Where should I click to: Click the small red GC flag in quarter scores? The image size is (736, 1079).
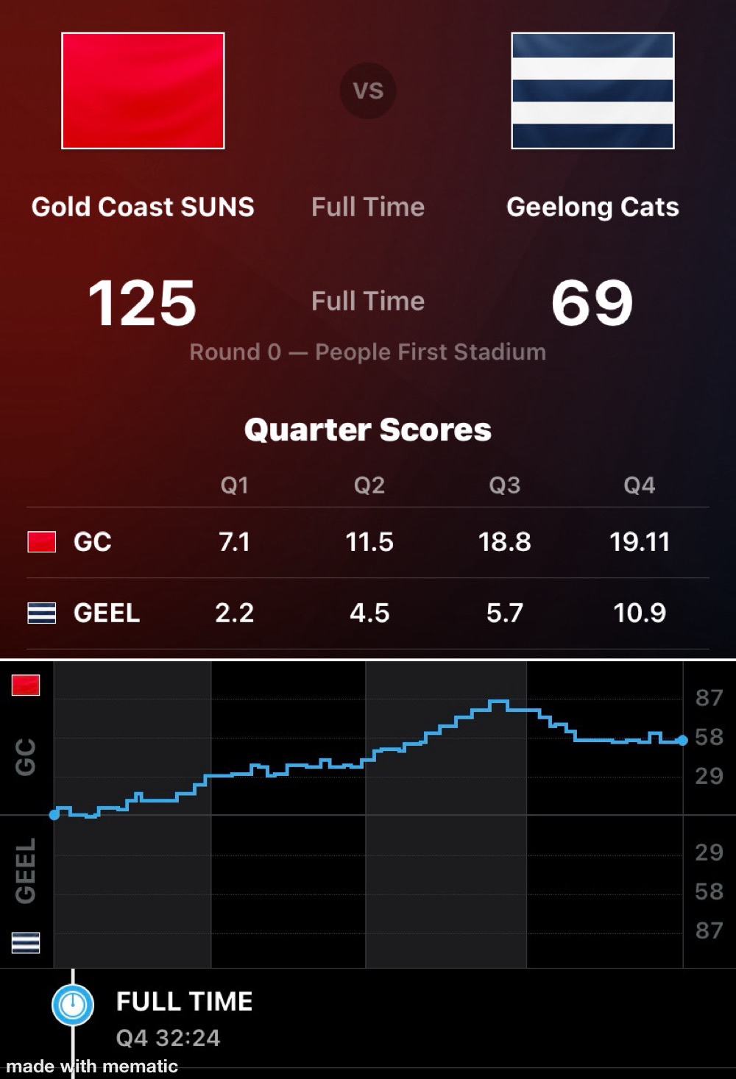click(x=41, y=542)
